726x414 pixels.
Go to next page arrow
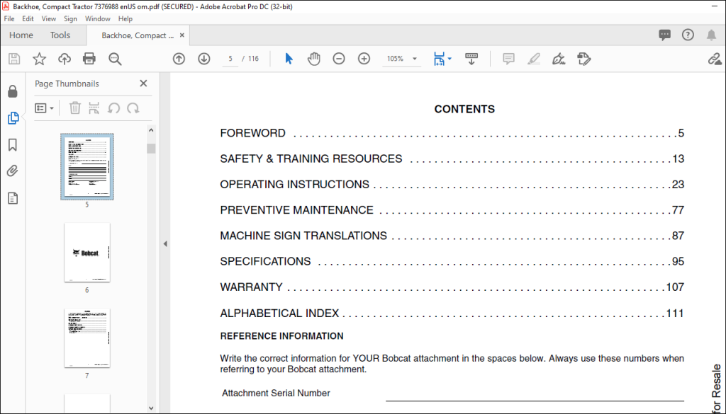click(204, 59)
